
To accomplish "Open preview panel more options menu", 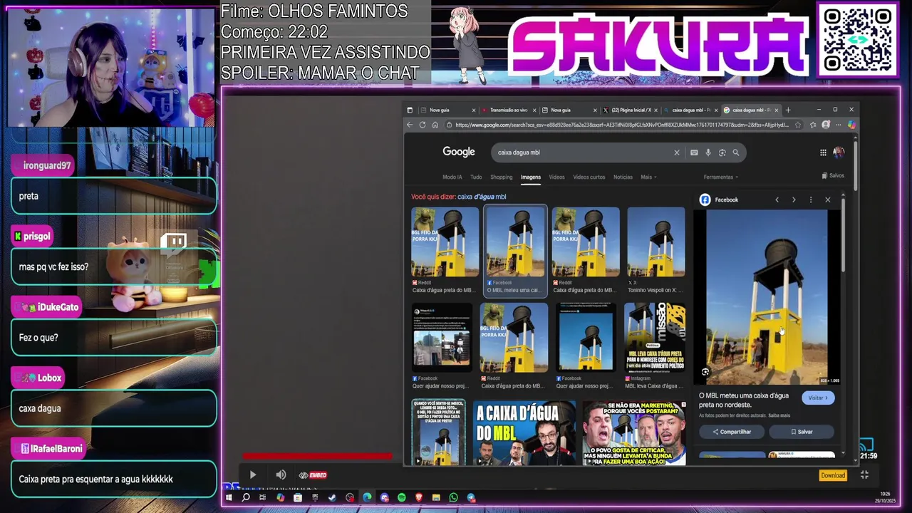I will tap(811, 200).
